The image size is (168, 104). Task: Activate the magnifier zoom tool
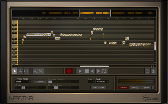pyautogui.click(x=35, y=71)
